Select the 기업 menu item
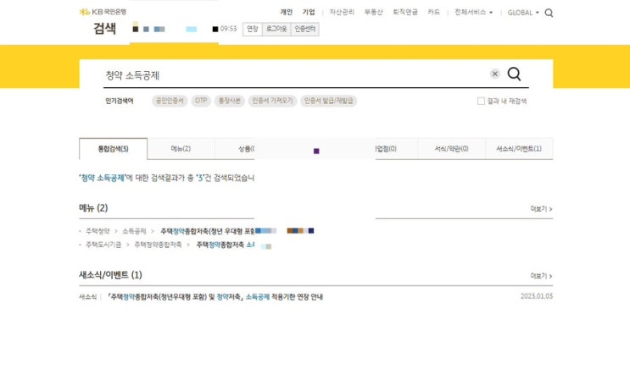 click(309, 12)
